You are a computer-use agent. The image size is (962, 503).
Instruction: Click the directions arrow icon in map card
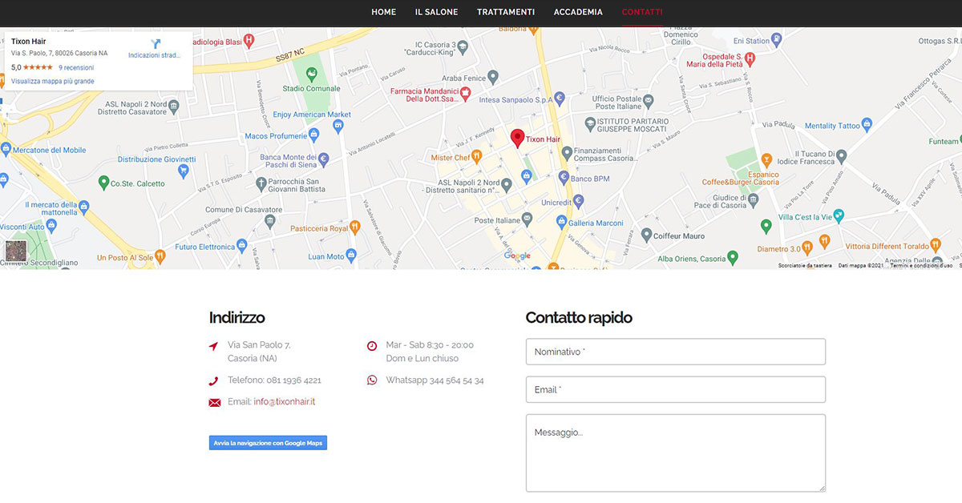coord(156,43)
